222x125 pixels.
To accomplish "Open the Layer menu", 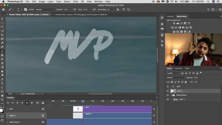I will (x=50, y=1).
